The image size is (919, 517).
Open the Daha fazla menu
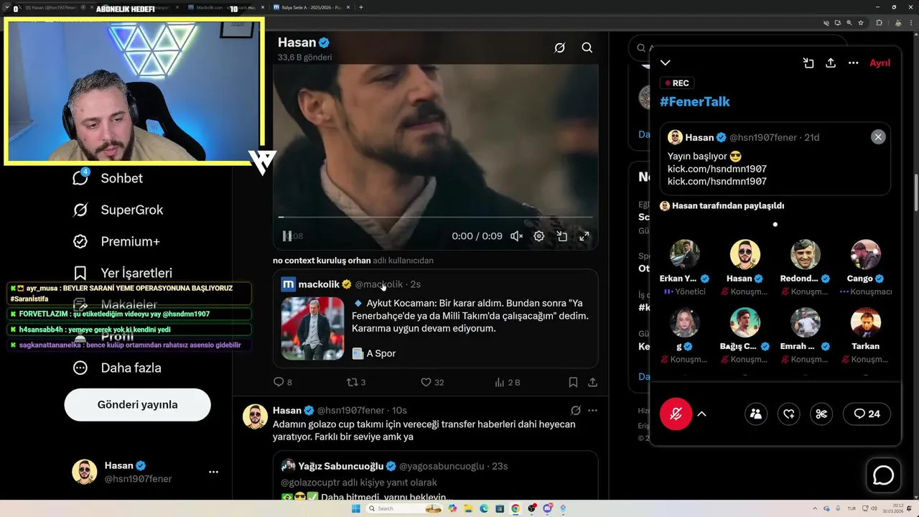click(117, 368)
